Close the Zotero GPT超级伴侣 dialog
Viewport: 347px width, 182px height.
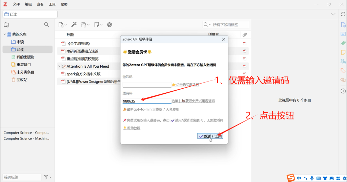[x=224, y=39]
